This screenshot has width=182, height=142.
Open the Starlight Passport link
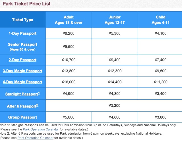point(22,94)
